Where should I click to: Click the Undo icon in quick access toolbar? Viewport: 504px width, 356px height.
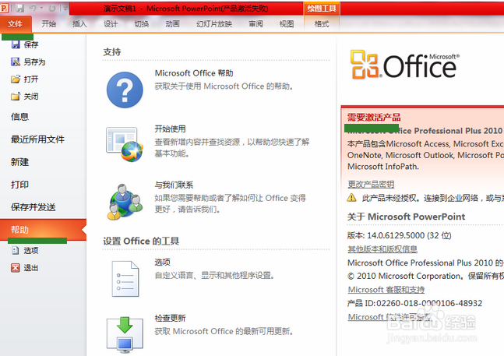click(33, 8)
